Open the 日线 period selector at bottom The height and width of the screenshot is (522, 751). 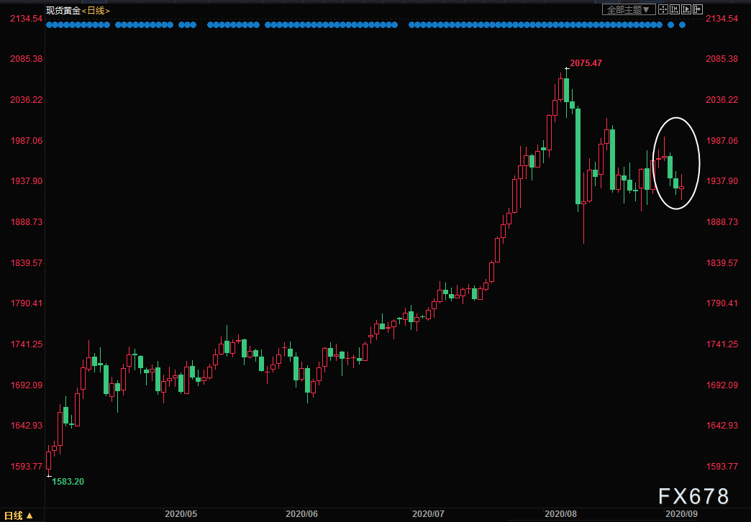[19, 516]
